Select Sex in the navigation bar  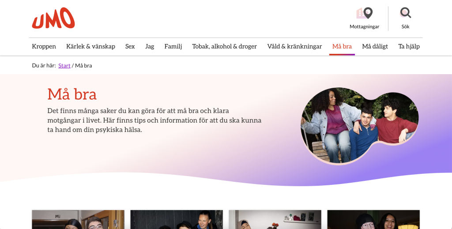pyautogui.click(x=130, y=46)
